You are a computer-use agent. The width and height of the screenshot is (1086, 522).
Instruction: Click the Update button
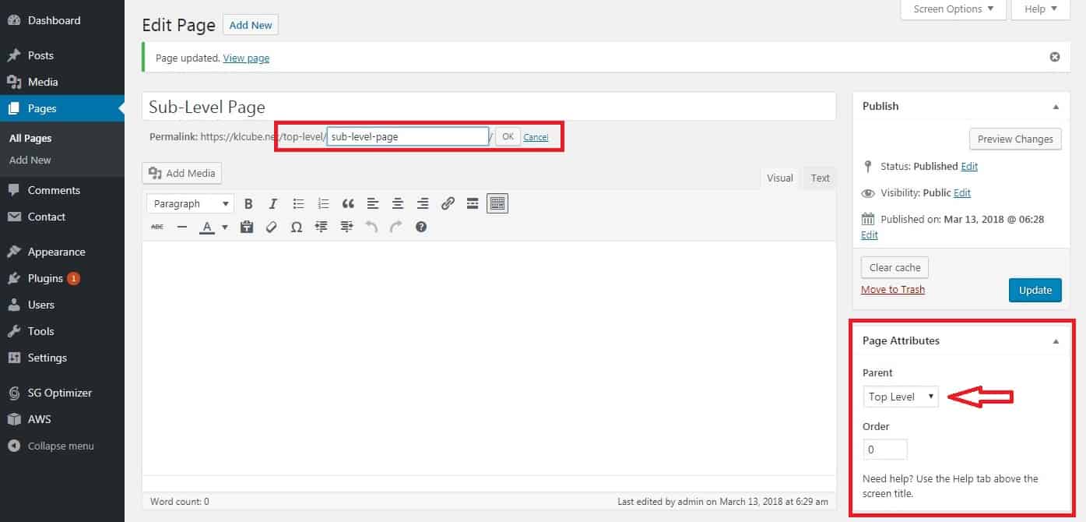pos(1035,290)
